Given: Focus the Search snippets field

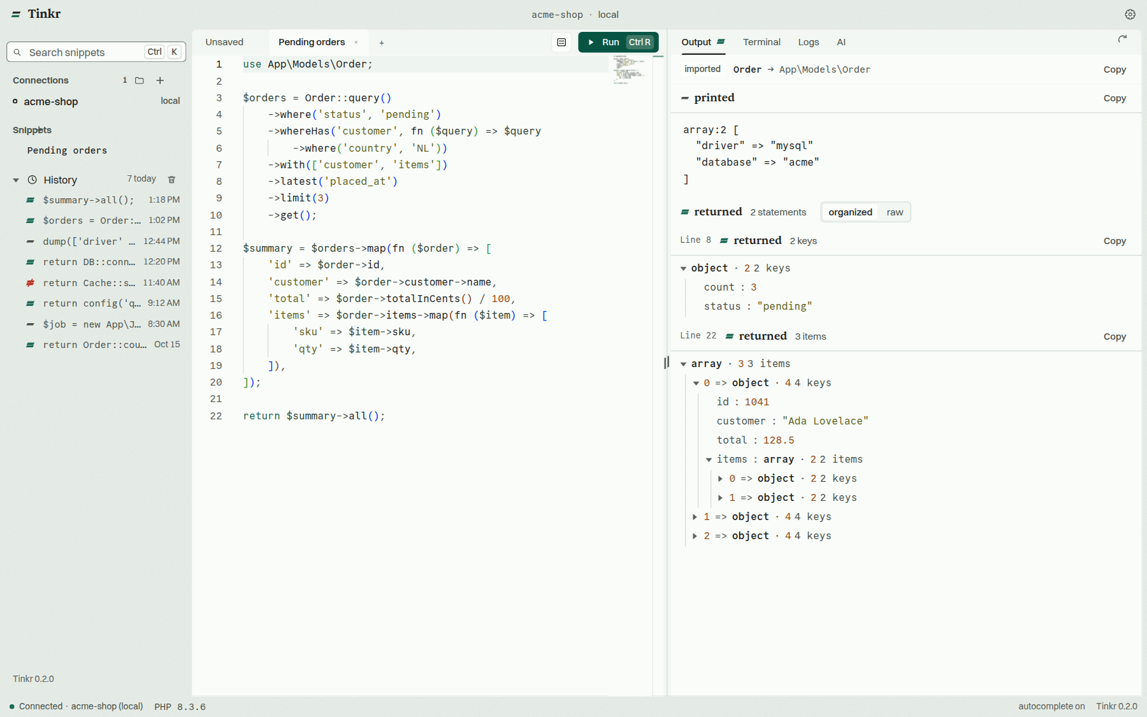Looking at the screenshot, I should click(x=96, y=52).
